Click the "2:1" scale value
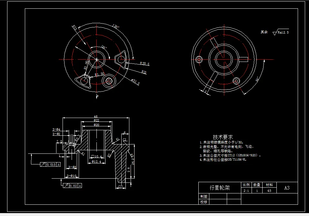The height and width of the screenshot is (216, 309). (x=246, y=191)
